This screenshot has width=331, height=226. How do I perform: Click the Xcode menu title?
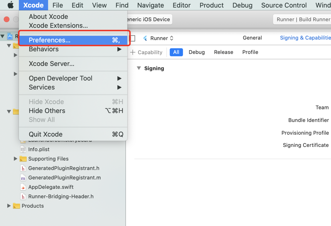tap(33, 5)
